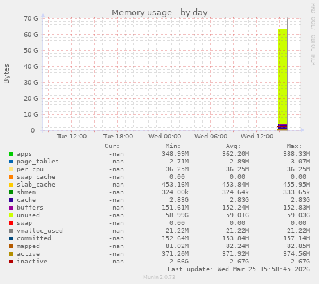This screenshot has width=319, height=284.
Task: Click the '60 G' axis label
Action: click(31, 35)
